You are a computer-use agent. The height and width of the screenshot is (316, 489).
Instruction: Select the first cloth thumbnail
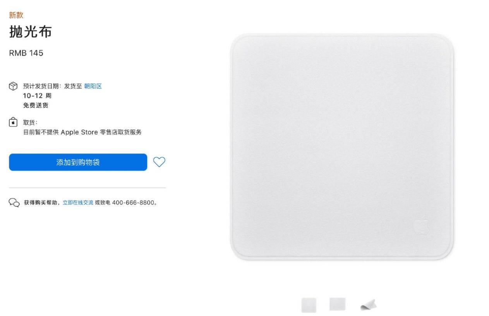click(x=309, y=305)
